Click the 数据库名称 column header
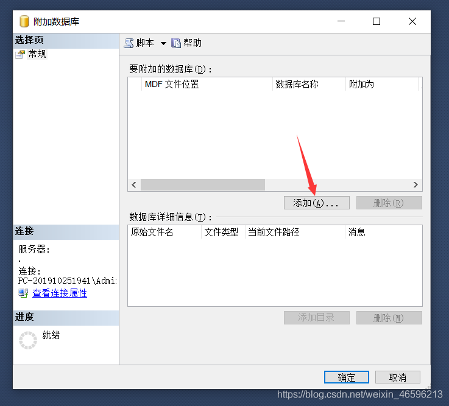The height and width of the screenshot is (406, 449). click(x=309, y=85)
